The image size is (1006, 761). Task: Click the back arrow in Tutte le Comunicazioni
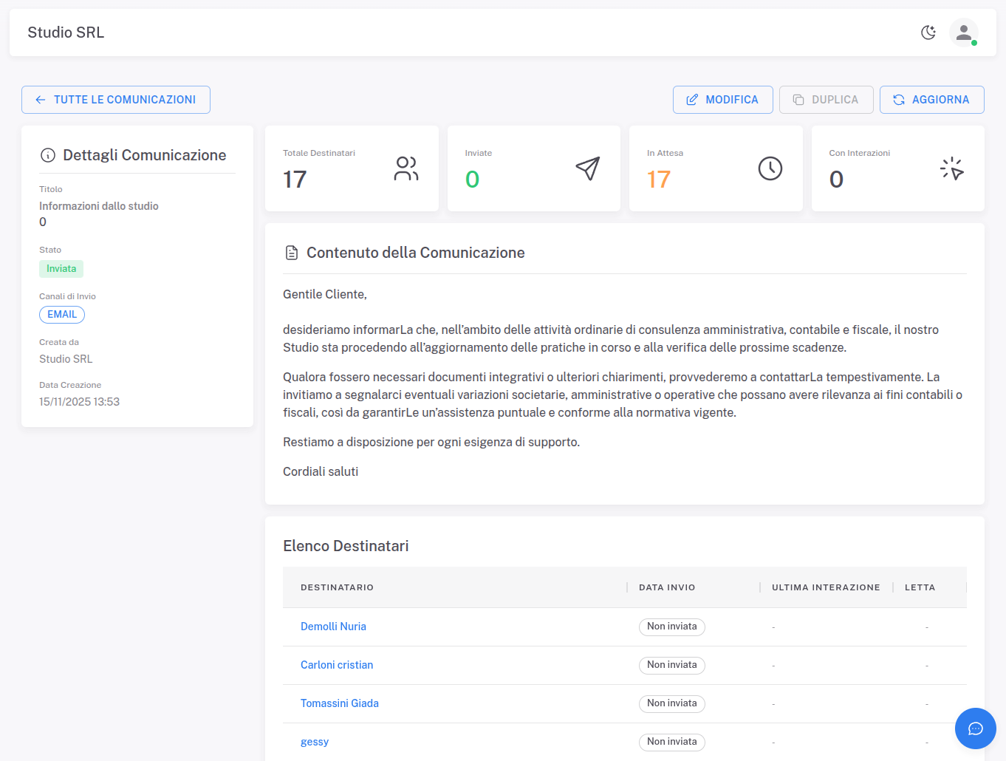(x=41, y=99)
